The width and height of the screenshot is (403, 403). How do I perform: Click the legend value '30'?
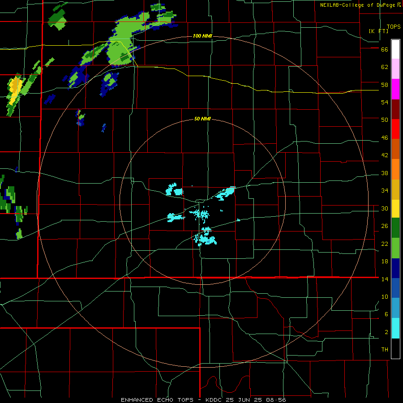click(385, 208)
